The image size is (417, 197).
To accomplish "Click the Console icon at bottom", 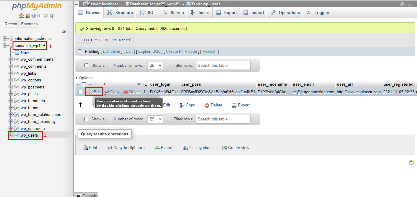I will pos(79,195).
